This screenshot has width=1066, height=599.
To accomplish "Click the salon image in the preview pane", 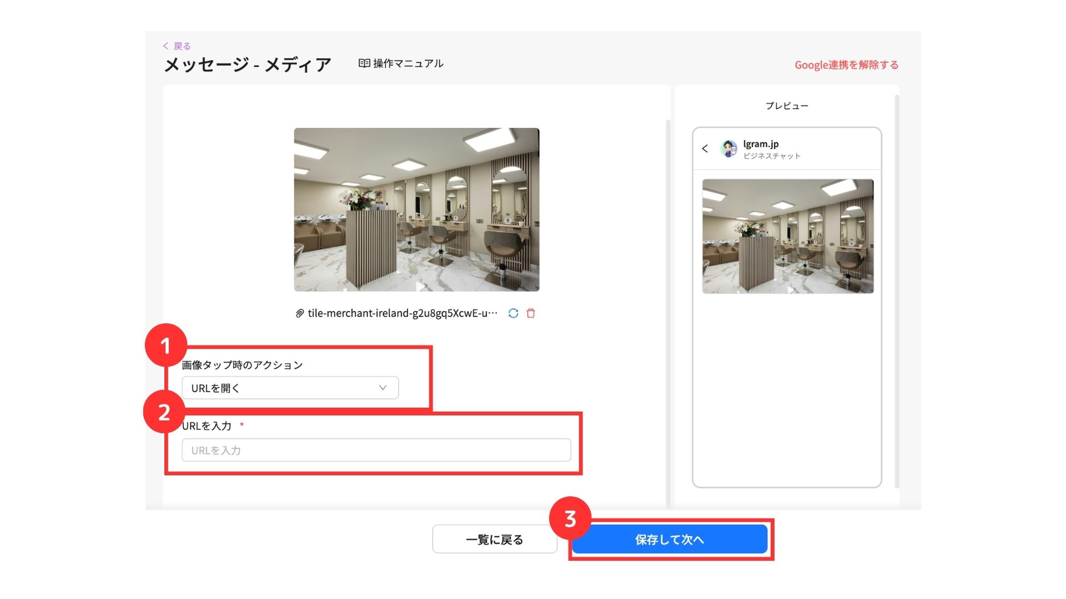I will 787,236.
